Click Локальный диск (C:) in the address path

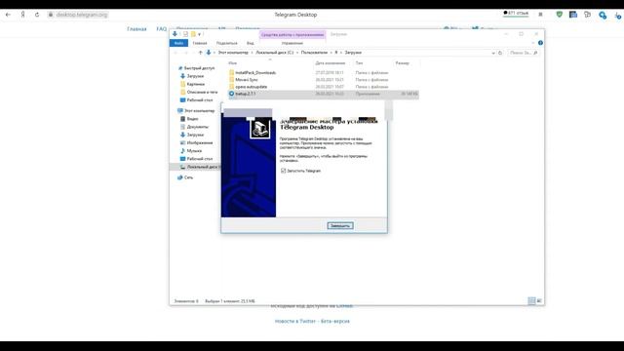pyautogui.click(x=274, y=53)
